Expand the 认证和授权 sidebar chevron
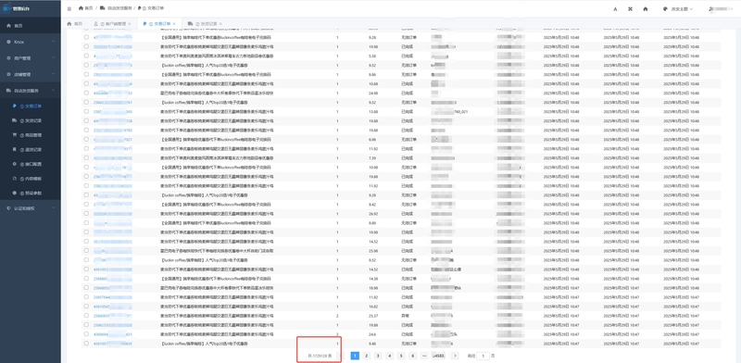741x363 pixels. click(x=54, y=208)
